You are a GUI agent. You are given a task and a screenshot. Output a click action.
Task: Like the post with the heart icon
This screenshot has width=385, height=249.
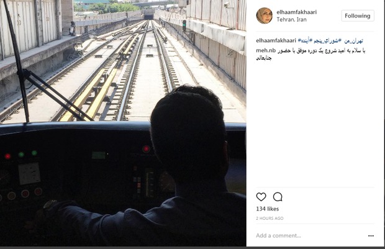[261, 197]
